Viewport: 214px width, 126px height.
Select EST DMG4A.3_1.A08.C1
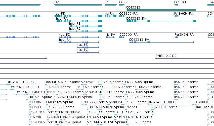point(25,95)
